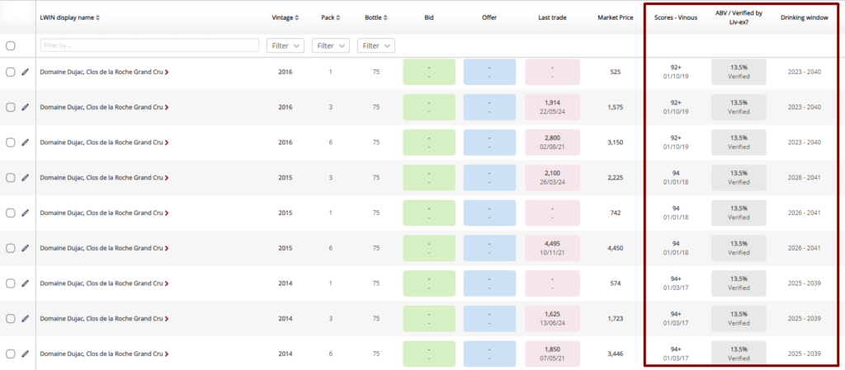
Task: Click the Market Price column header
Action: pos(614,18)
